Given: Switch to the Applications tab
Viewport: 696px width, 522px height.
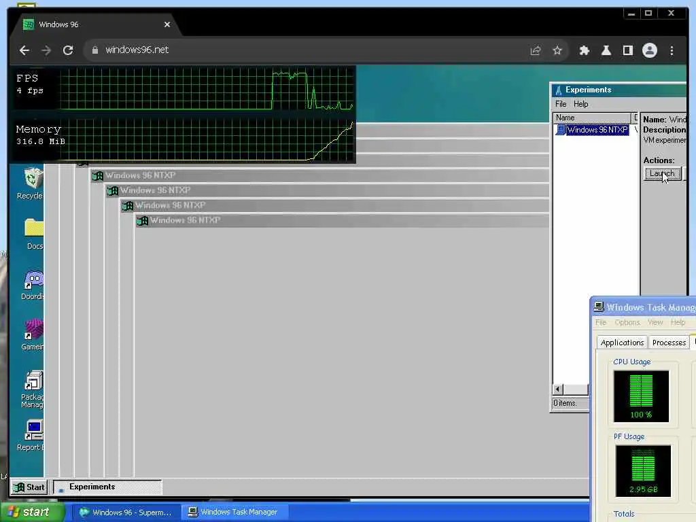Looking at the screenshot, I should pos(622,343).
